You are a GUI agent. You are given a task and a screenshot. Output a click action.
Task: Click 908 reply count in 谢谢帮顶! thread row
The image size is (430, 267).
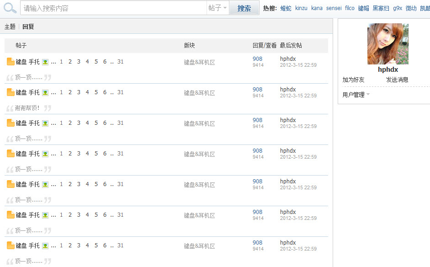[258, 90]
